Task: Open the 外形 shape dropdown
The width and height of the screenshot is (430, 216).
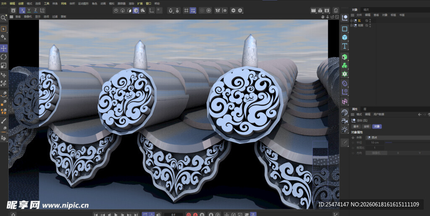Action: pyautogui.click(x=398, y=138)
